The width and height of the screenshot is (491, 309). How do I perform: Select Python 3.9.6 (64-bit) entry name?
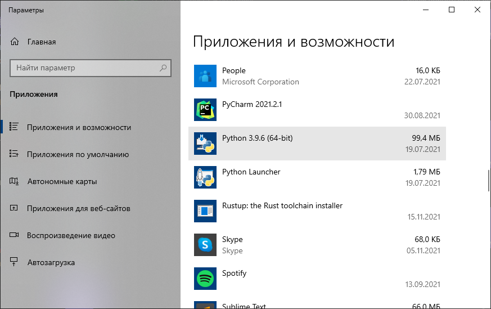click(x=257, y=138)
